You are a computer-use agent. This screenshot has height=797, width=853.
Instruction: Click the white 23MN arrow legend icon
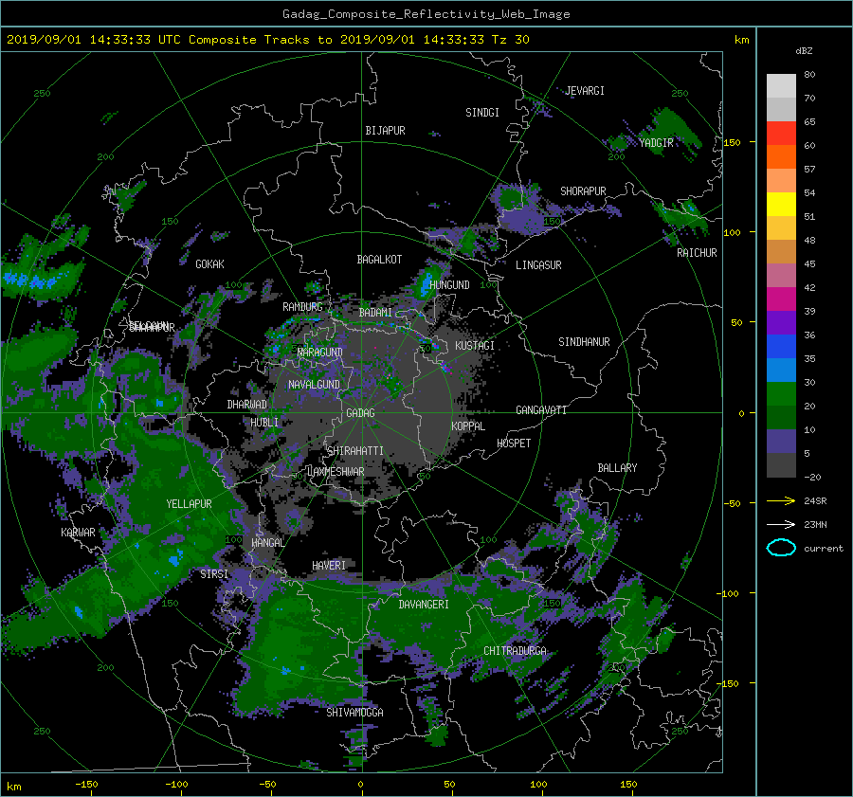[x=781, y=524]
